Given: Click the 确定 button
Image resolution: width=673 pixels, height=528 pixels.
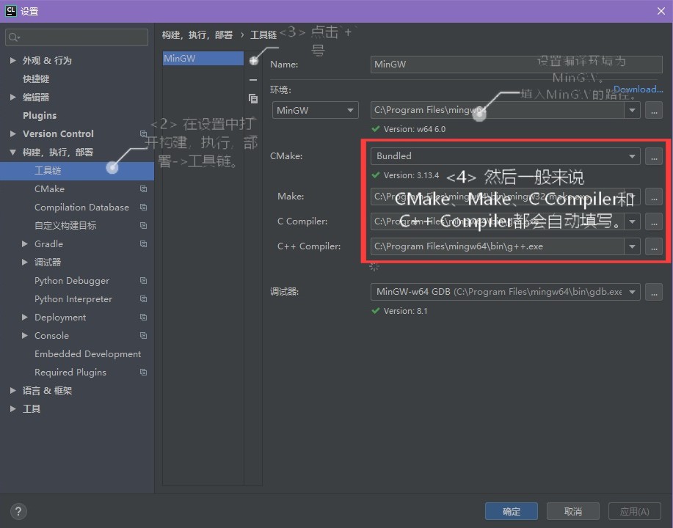Looking at the screenshot, I should pyautogui.click(x=512, y=511).
